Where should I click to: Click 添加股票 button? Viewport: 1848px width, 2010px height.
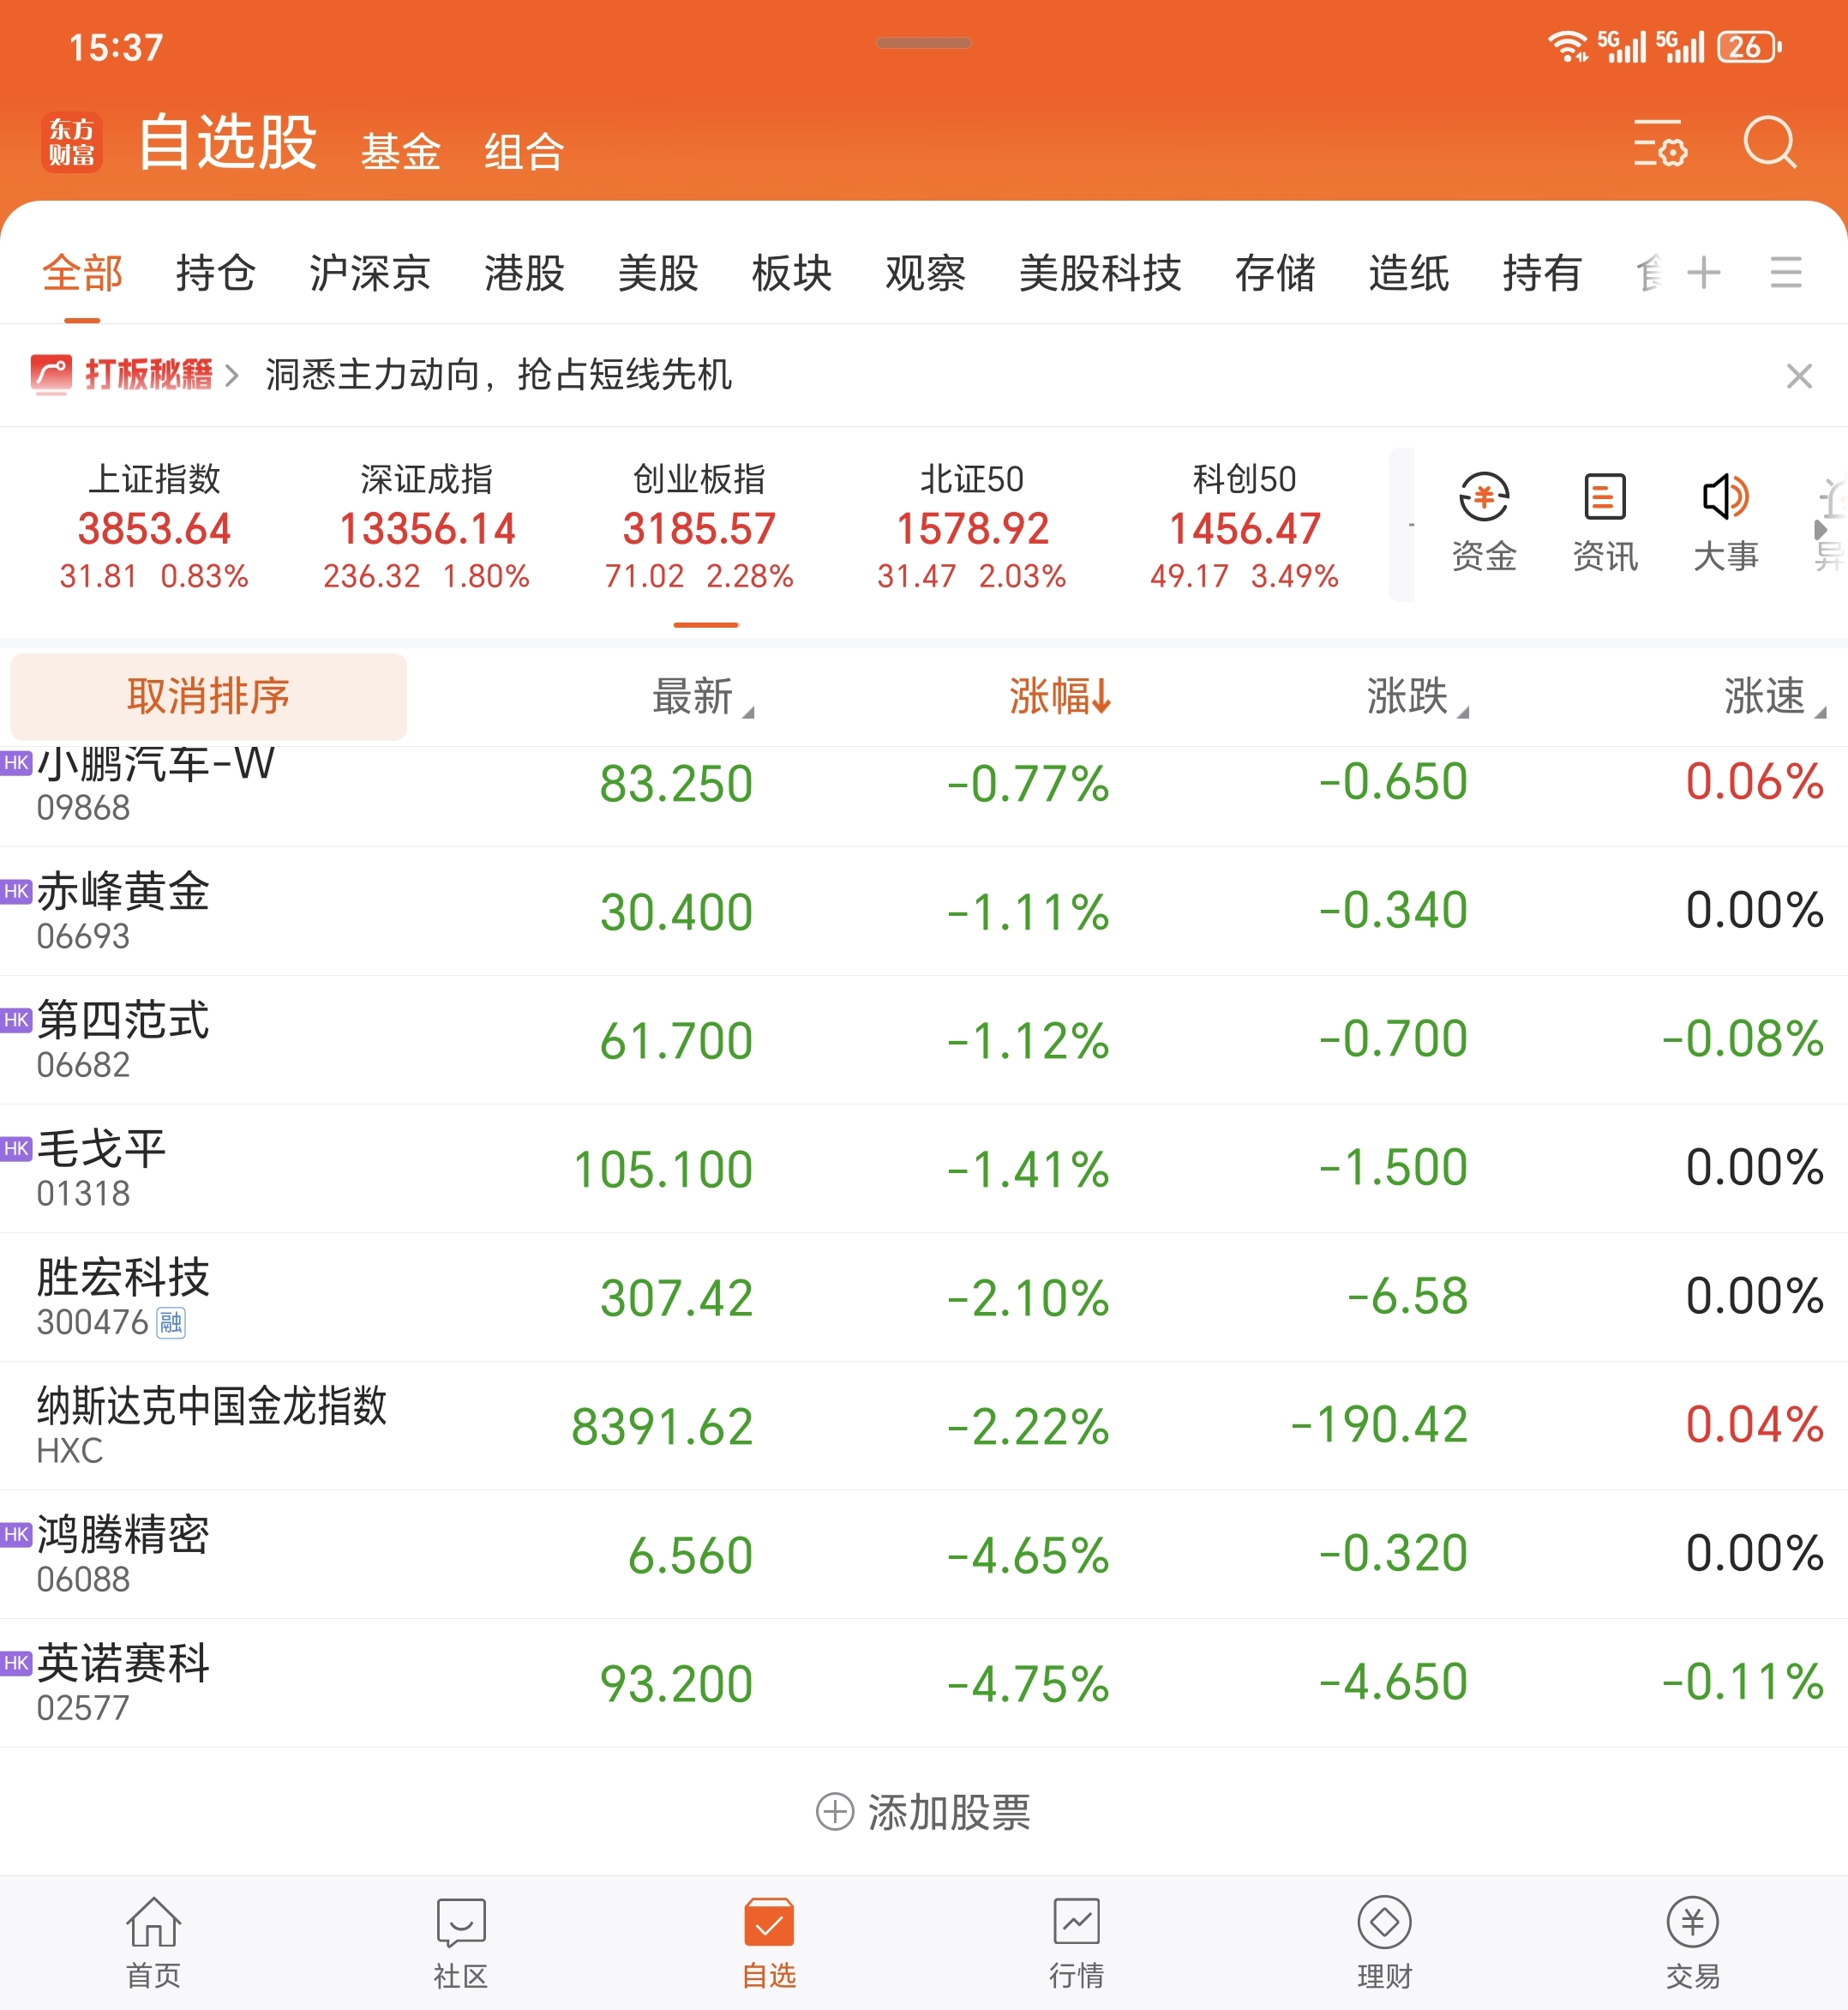pyautogui.click(x=924, y=1812)
